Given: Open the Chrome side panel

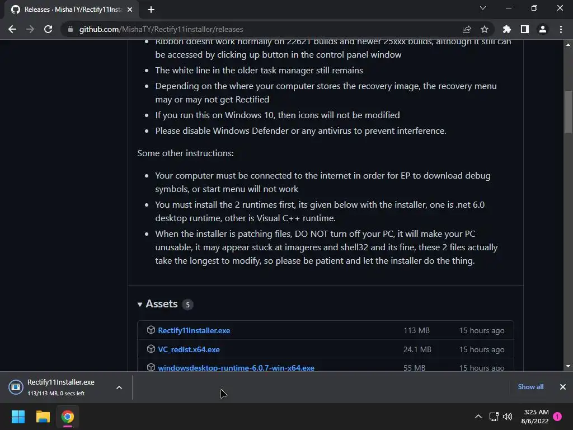Looking at the screenshot, I should coord(525,29).
